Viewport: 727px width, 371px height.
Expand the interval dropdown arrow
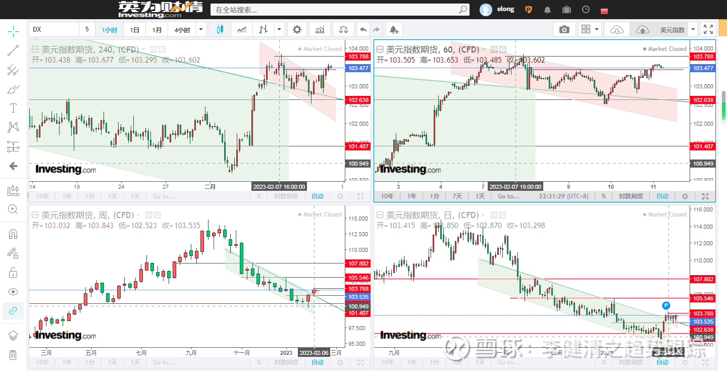[201, 30]
